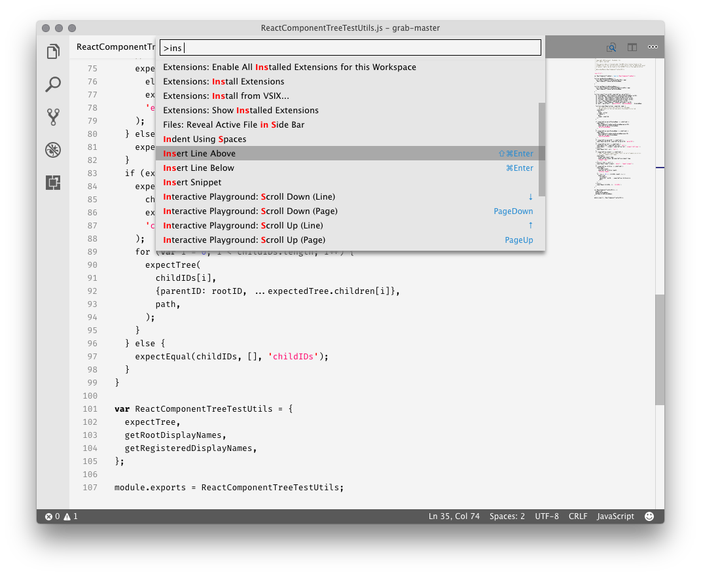Viewport: 701px width, 576px height.
Task: Click module.exports line 107 text
Action: point(229,488)
